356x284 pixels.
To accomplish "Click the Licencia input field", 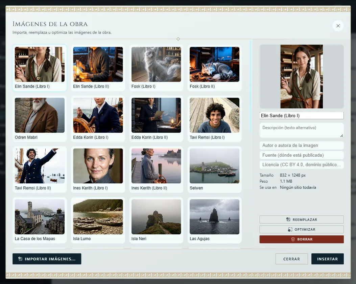I will click(x=302, y=165).
